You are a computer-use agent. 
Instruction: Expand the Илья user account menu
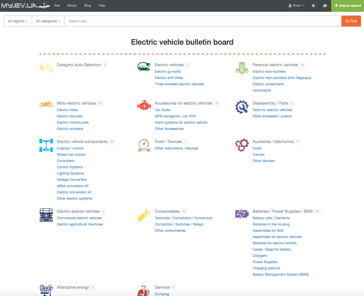click(296, 6)
